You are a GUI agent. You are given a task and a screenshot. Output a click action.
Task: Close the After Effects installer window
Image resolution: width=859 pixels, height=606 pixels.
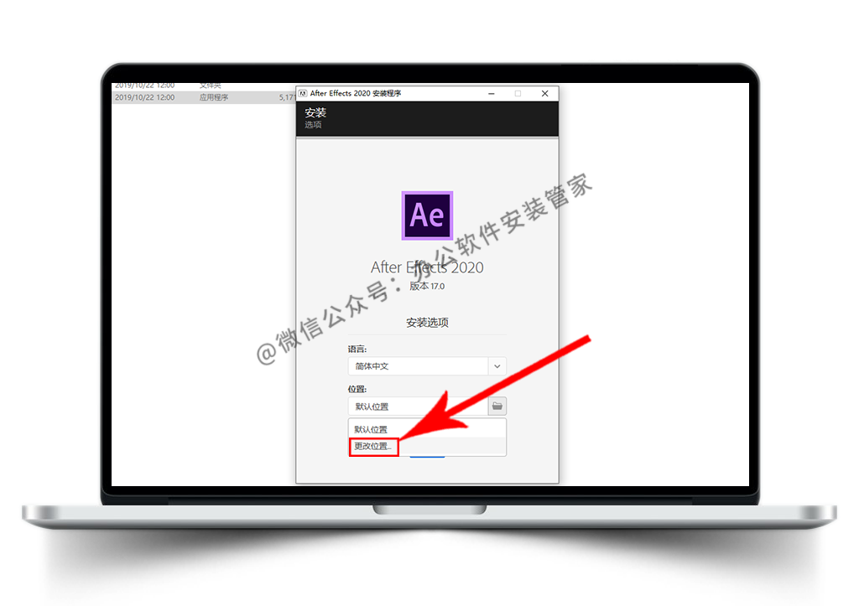pos(544,94)
